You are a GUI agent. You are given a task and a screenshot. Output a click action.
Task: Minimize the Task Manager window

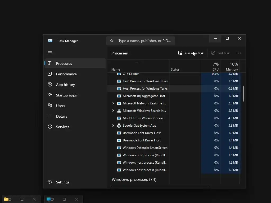tap(215, 39)
